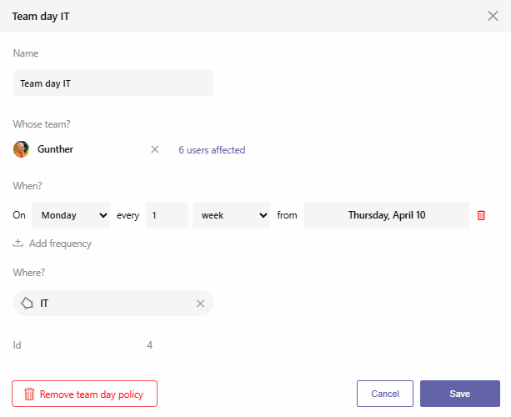
Task: Cancel the team day edits
Action: (x=385, y=394)
